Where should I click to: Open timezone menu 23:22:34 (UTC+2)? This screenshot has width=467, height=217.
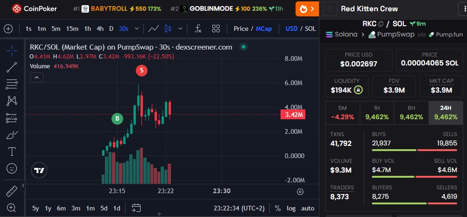239,209
